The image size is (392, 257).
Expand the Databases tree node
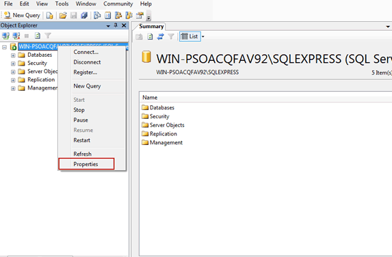(13, 55)
